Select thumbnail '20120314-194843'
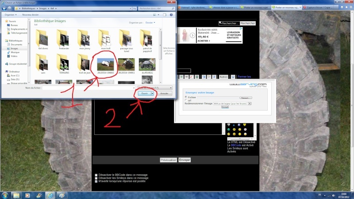Screen dimensions: 354x199 [105, 66]
